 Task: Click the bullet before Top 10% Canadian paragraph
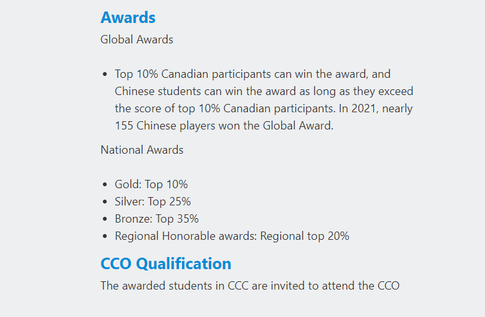(x=105, y=75)
